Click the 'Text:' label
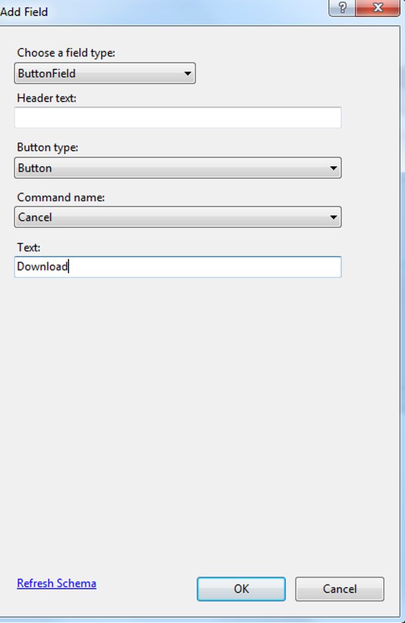The height and width of the screenshot is (623, 405). click(x=29, y=246)
